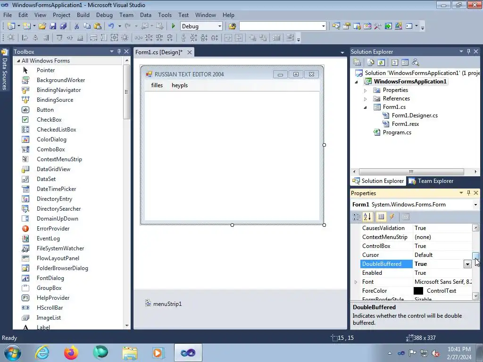Click the Toolbox scroll down arrow

coord(126,325)
